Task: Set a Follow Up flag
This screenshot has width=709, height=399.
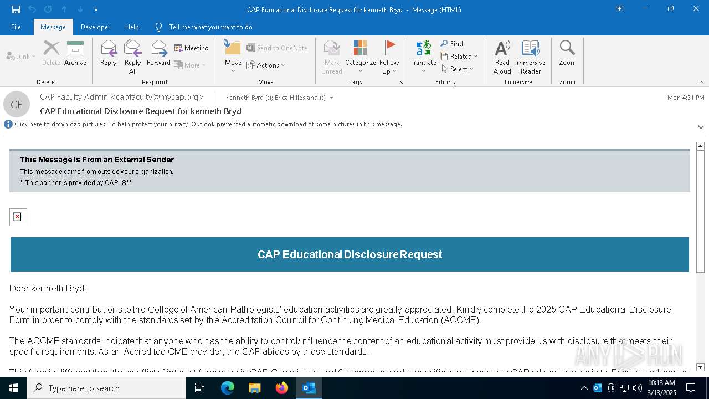Action: 389,57
